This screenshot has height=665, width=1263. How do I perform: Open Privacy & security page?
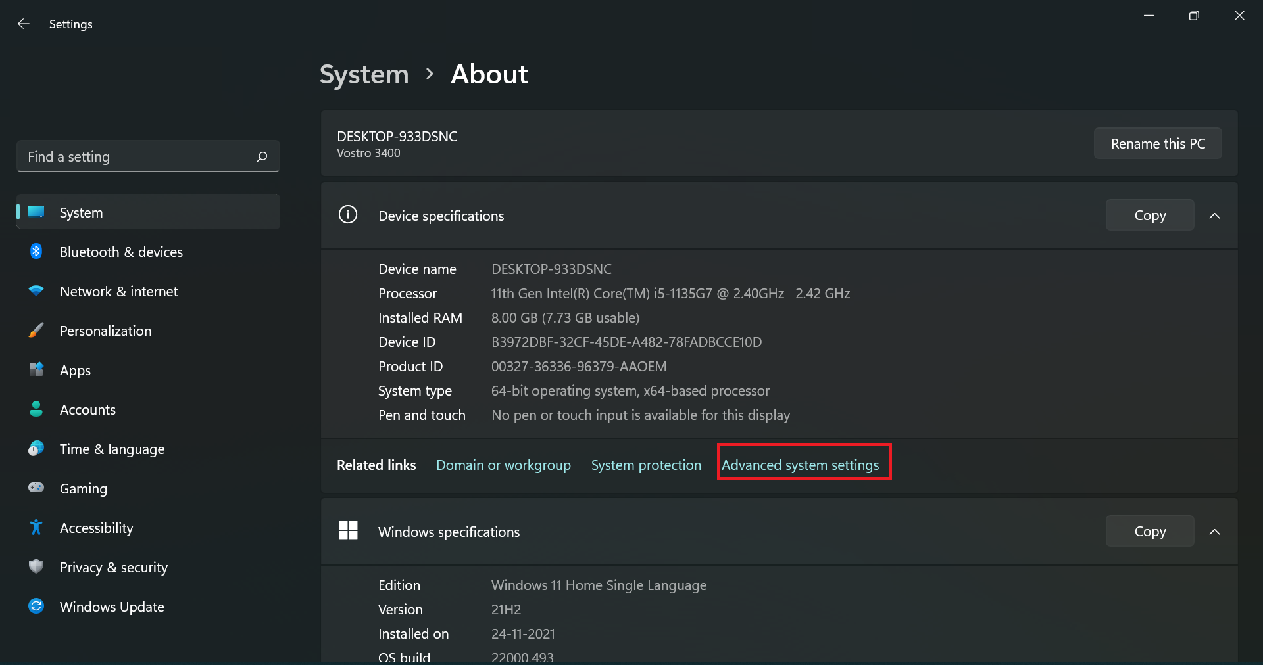point(149,567)
